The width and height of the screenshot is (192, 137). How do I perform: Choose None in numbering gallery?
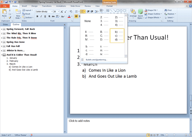click(x=88, y=21)
